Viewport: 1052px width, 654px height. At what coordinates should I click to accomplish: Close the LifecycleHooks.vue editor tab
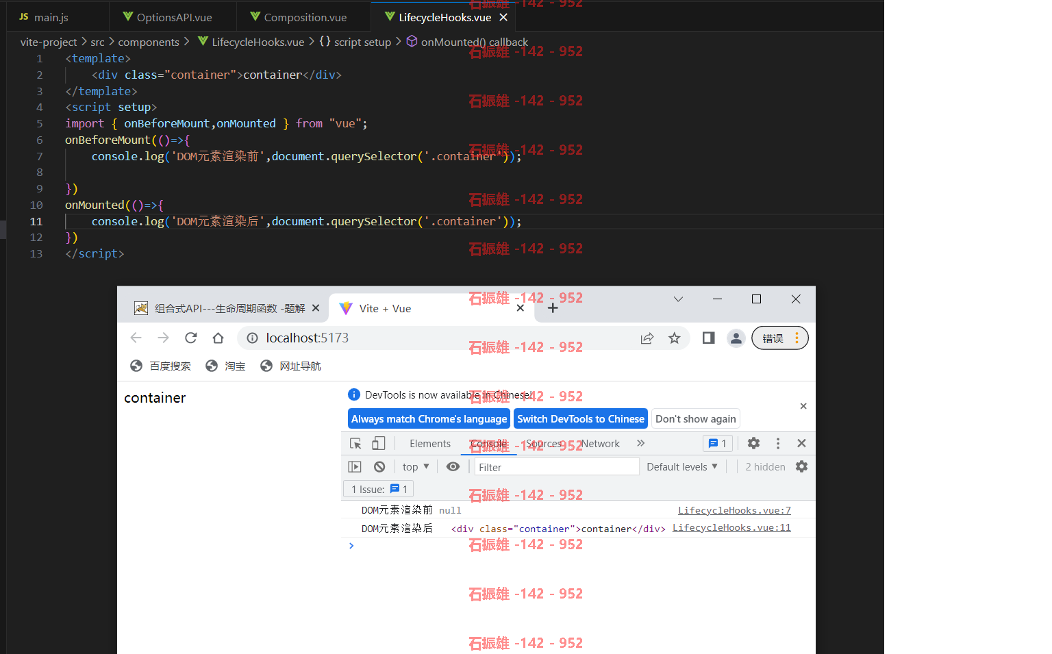503,17
